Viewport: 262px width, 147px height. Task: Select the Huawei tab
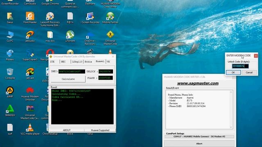(100, 61)
